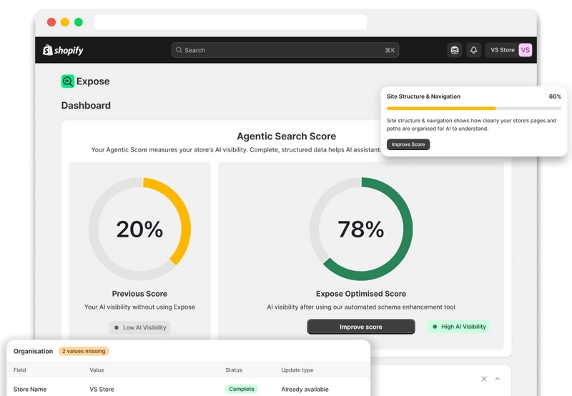
Task: Click the Improve score button
Action: pyautogui.click(x=361, y=327)
